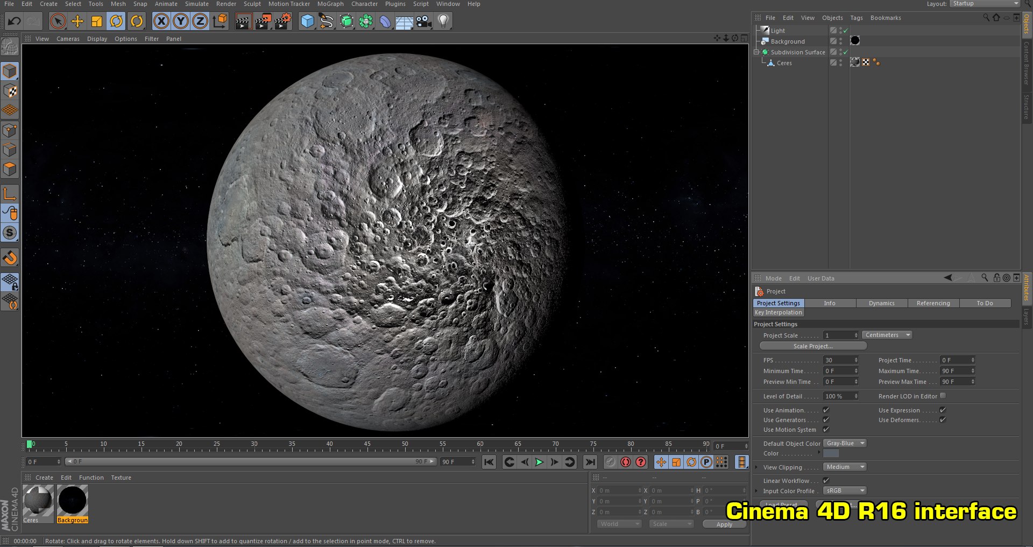
Task: Activate the Scale tool
Action: tap(97, 22)
